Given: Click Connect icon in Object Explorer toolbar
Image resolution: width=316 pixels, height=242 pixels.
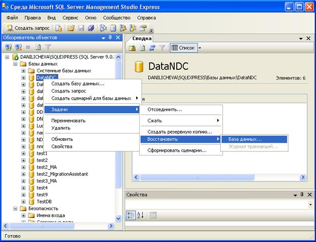Looking at the screenshot, I should [x=9, y=47].
